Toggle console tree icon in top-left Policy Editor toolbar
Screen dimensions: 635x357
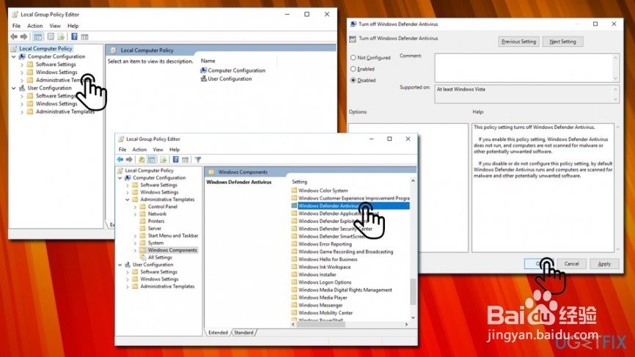[x=37, y=37]
